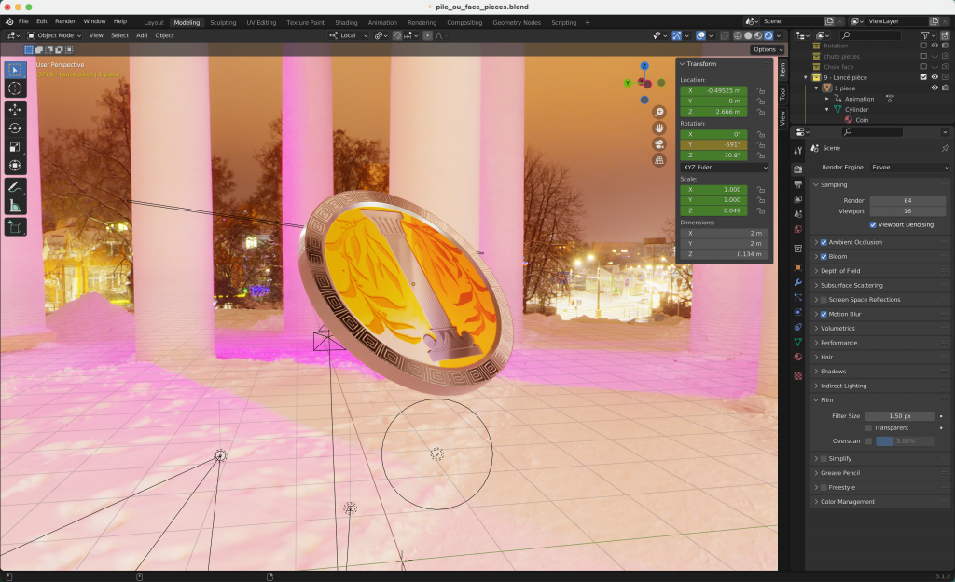
Task: Pick the Measure tool
Action: tap(15, 206)
